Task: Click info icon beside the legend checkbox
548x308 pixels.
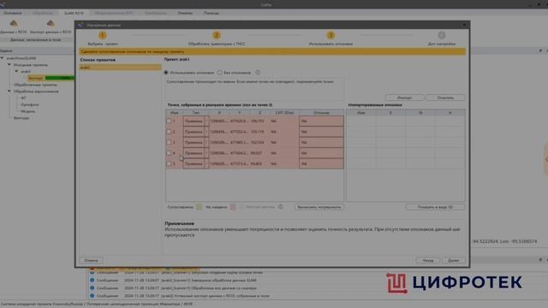Action: 280,207
